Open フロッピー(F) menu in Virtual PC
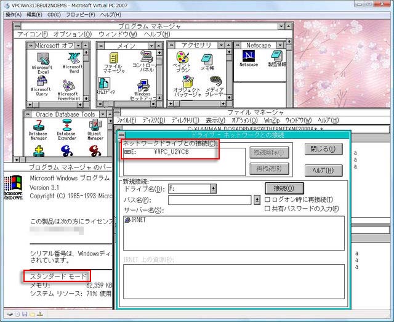The height and width of the screenshot is (322, 394). [81, 15]
